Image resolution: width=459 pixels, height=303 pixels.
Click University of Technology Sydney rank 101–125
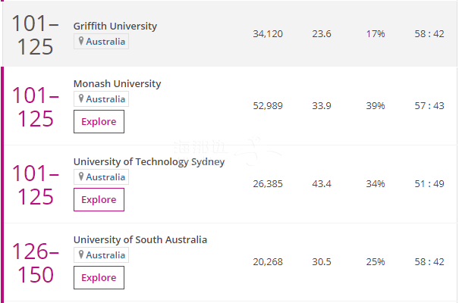tap(35, 185)
